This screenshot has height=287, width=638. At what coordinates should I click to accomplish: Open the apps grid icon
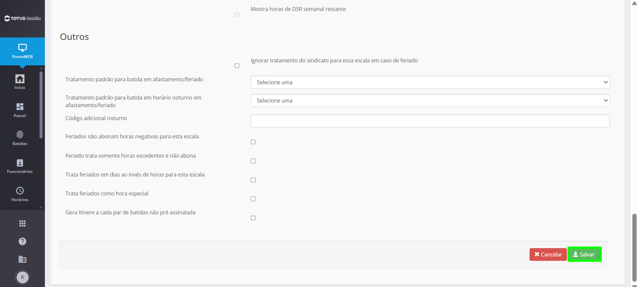tap(22, 224)
